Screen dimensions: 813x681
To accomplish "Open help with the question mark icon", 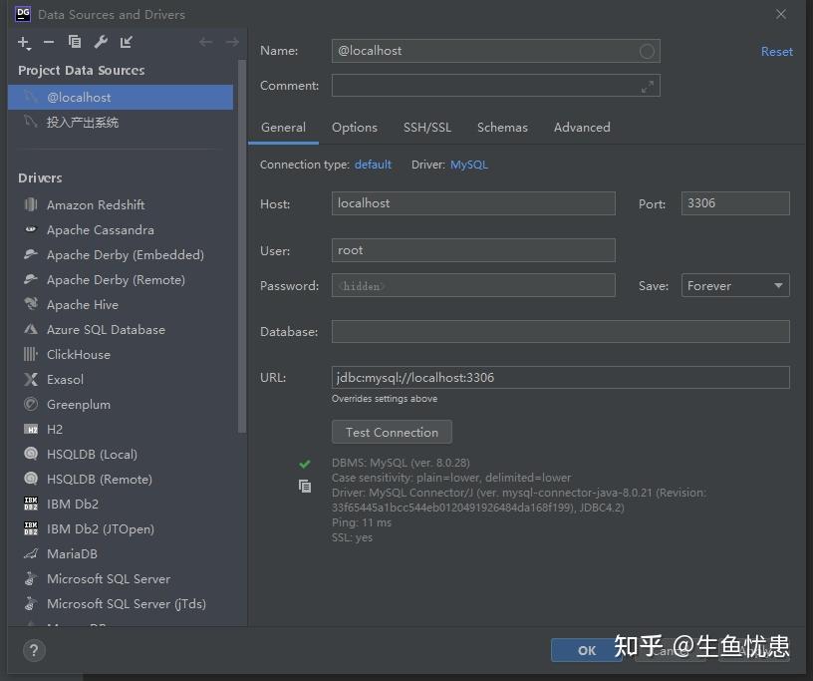I will pyautogui.click(x=33, y=651).
